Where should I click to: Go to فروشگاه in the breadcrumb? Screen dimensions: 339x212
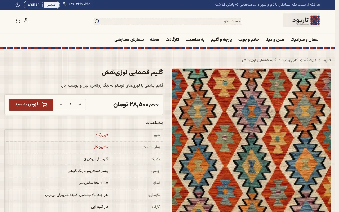(310, 60)
